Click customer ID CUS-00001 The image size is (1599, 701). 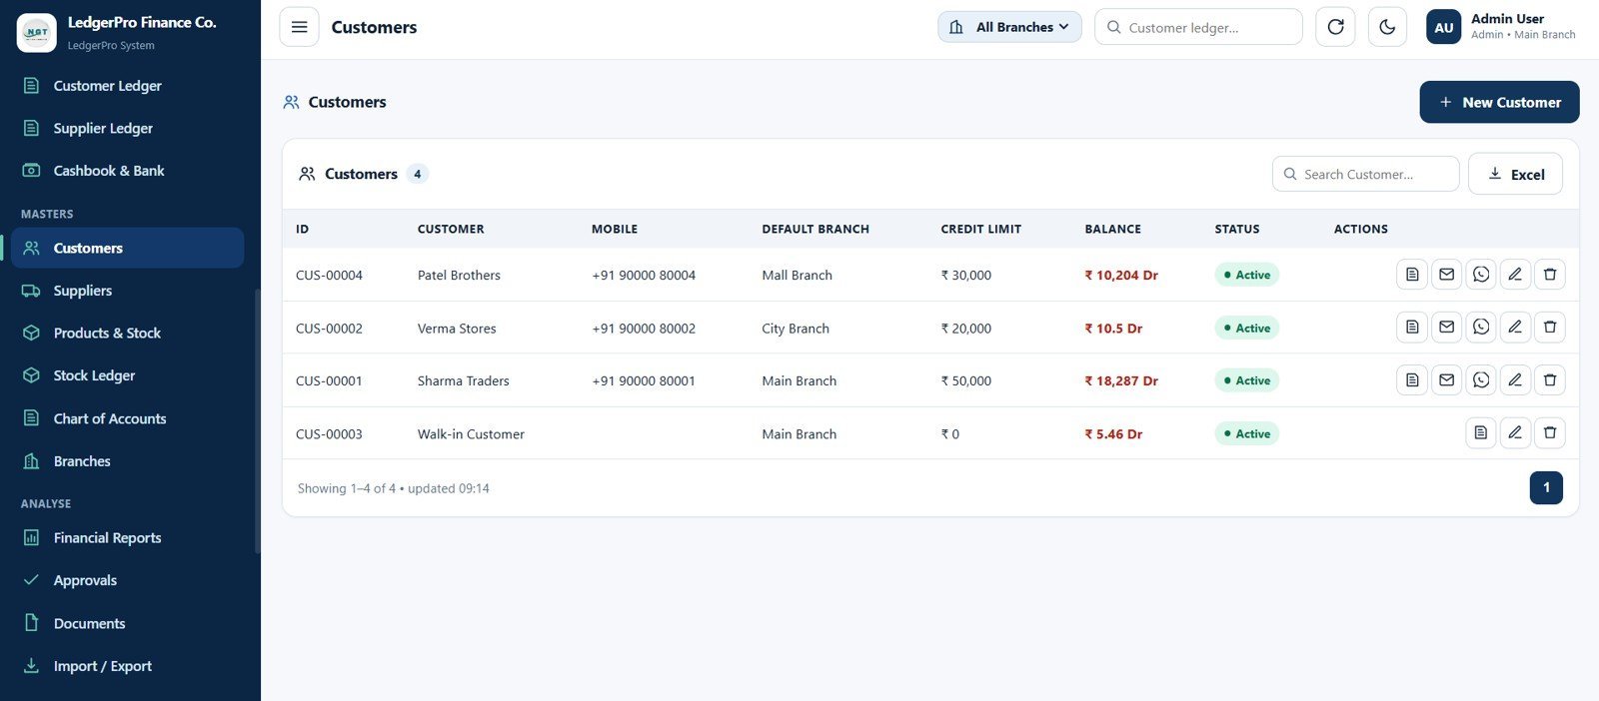pos(329,381)
